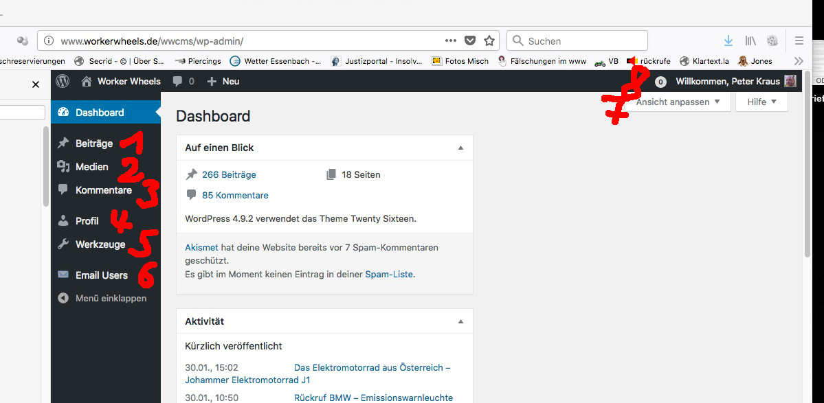Collapse the Auf einen Blick panel

[460, 148]
